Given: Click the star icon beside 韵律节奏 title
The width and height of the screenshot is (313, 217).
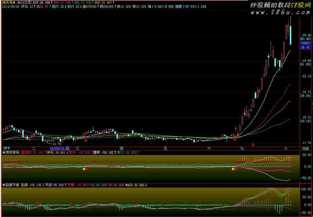Looking at the screenshot, I should point(4,185).
